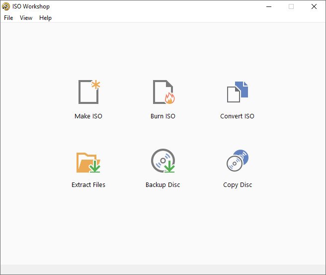326x275 pixels.
Task: Open the File menu
Action: tap(8, 18)
